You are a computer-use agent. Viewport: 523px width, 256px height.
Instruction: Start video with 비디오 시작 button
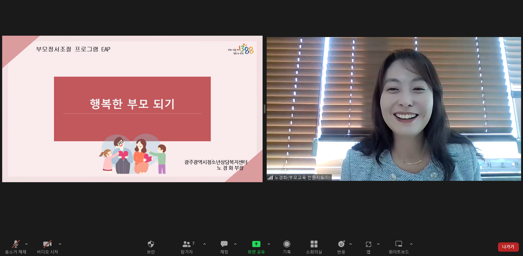click(47, 244)
